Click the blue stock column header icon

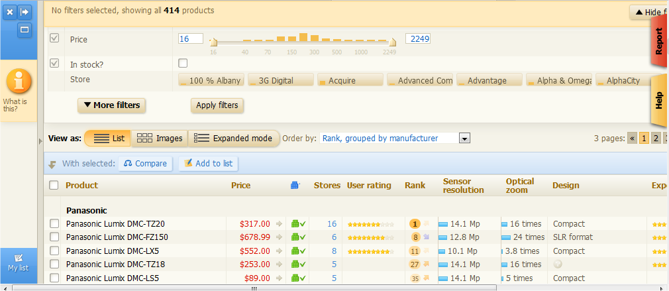(x=295, y=185)
